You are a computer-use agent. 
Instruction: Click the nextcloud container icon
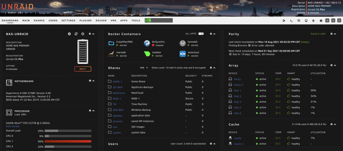(183, 54)
